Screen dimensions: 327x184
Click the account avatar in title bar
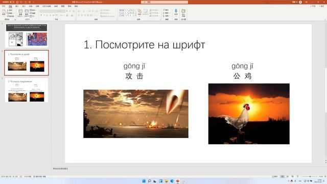click(x=300, y=2)
